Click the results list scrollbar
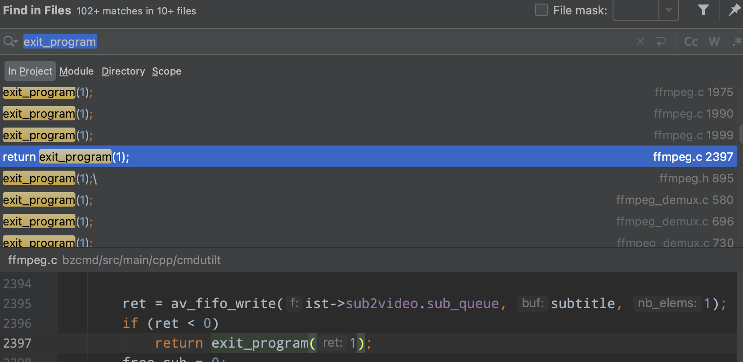This screenshot has height=362, width=743. click(740, 135)
